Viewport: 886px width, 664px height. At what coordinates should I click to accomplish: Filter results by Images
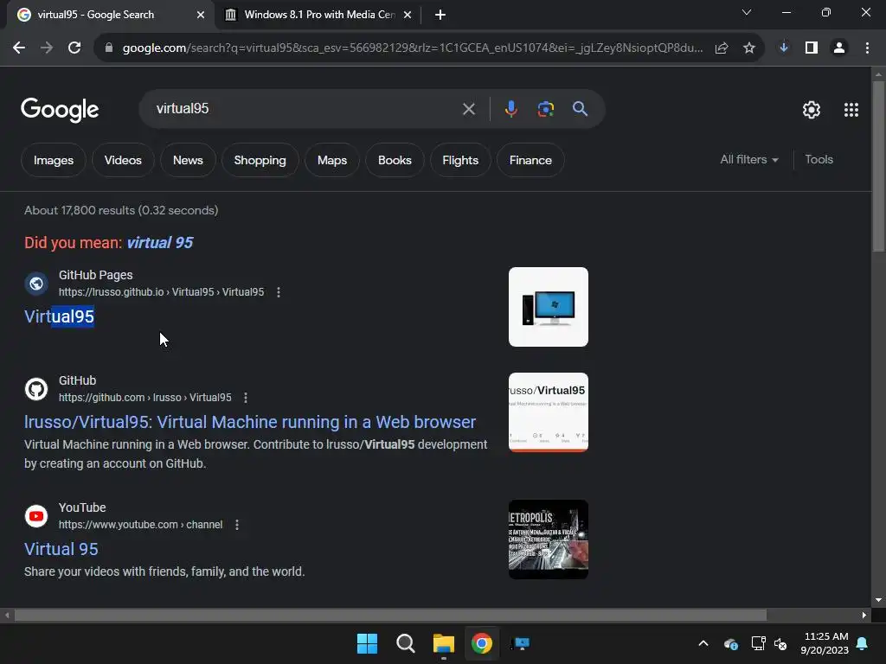(x=53, y=160)
